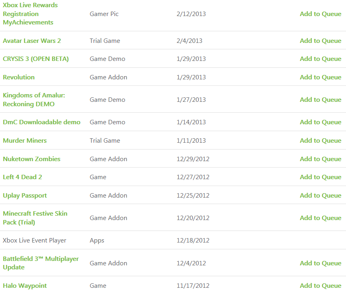Open the Avatar Laser Wars 2 title
346x293 pixels.
click(x=32, y=41)
